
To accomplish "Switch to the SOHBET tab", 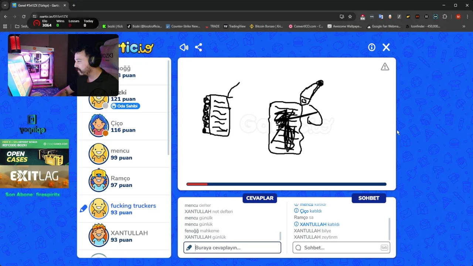I will 369,198.
